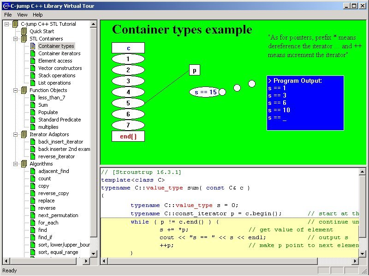This screenshot has height=276, width=369.
Task: Click the tree panel vertical scrollbar thumb
Action: point(94,132)
